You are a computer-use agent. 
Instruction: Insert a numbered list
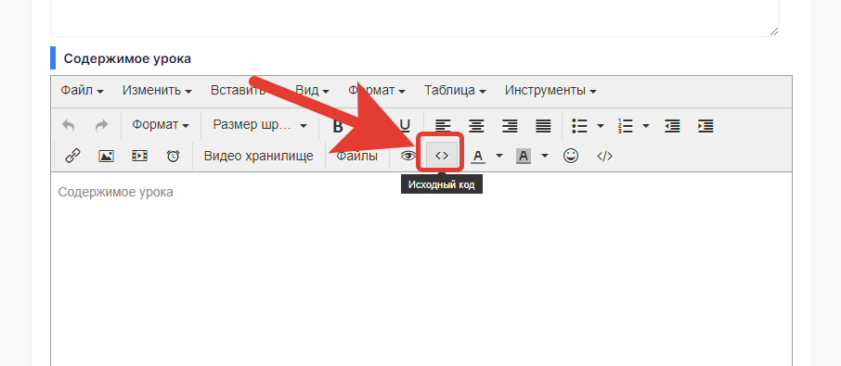pyautogui.click(x=626, y=126)
